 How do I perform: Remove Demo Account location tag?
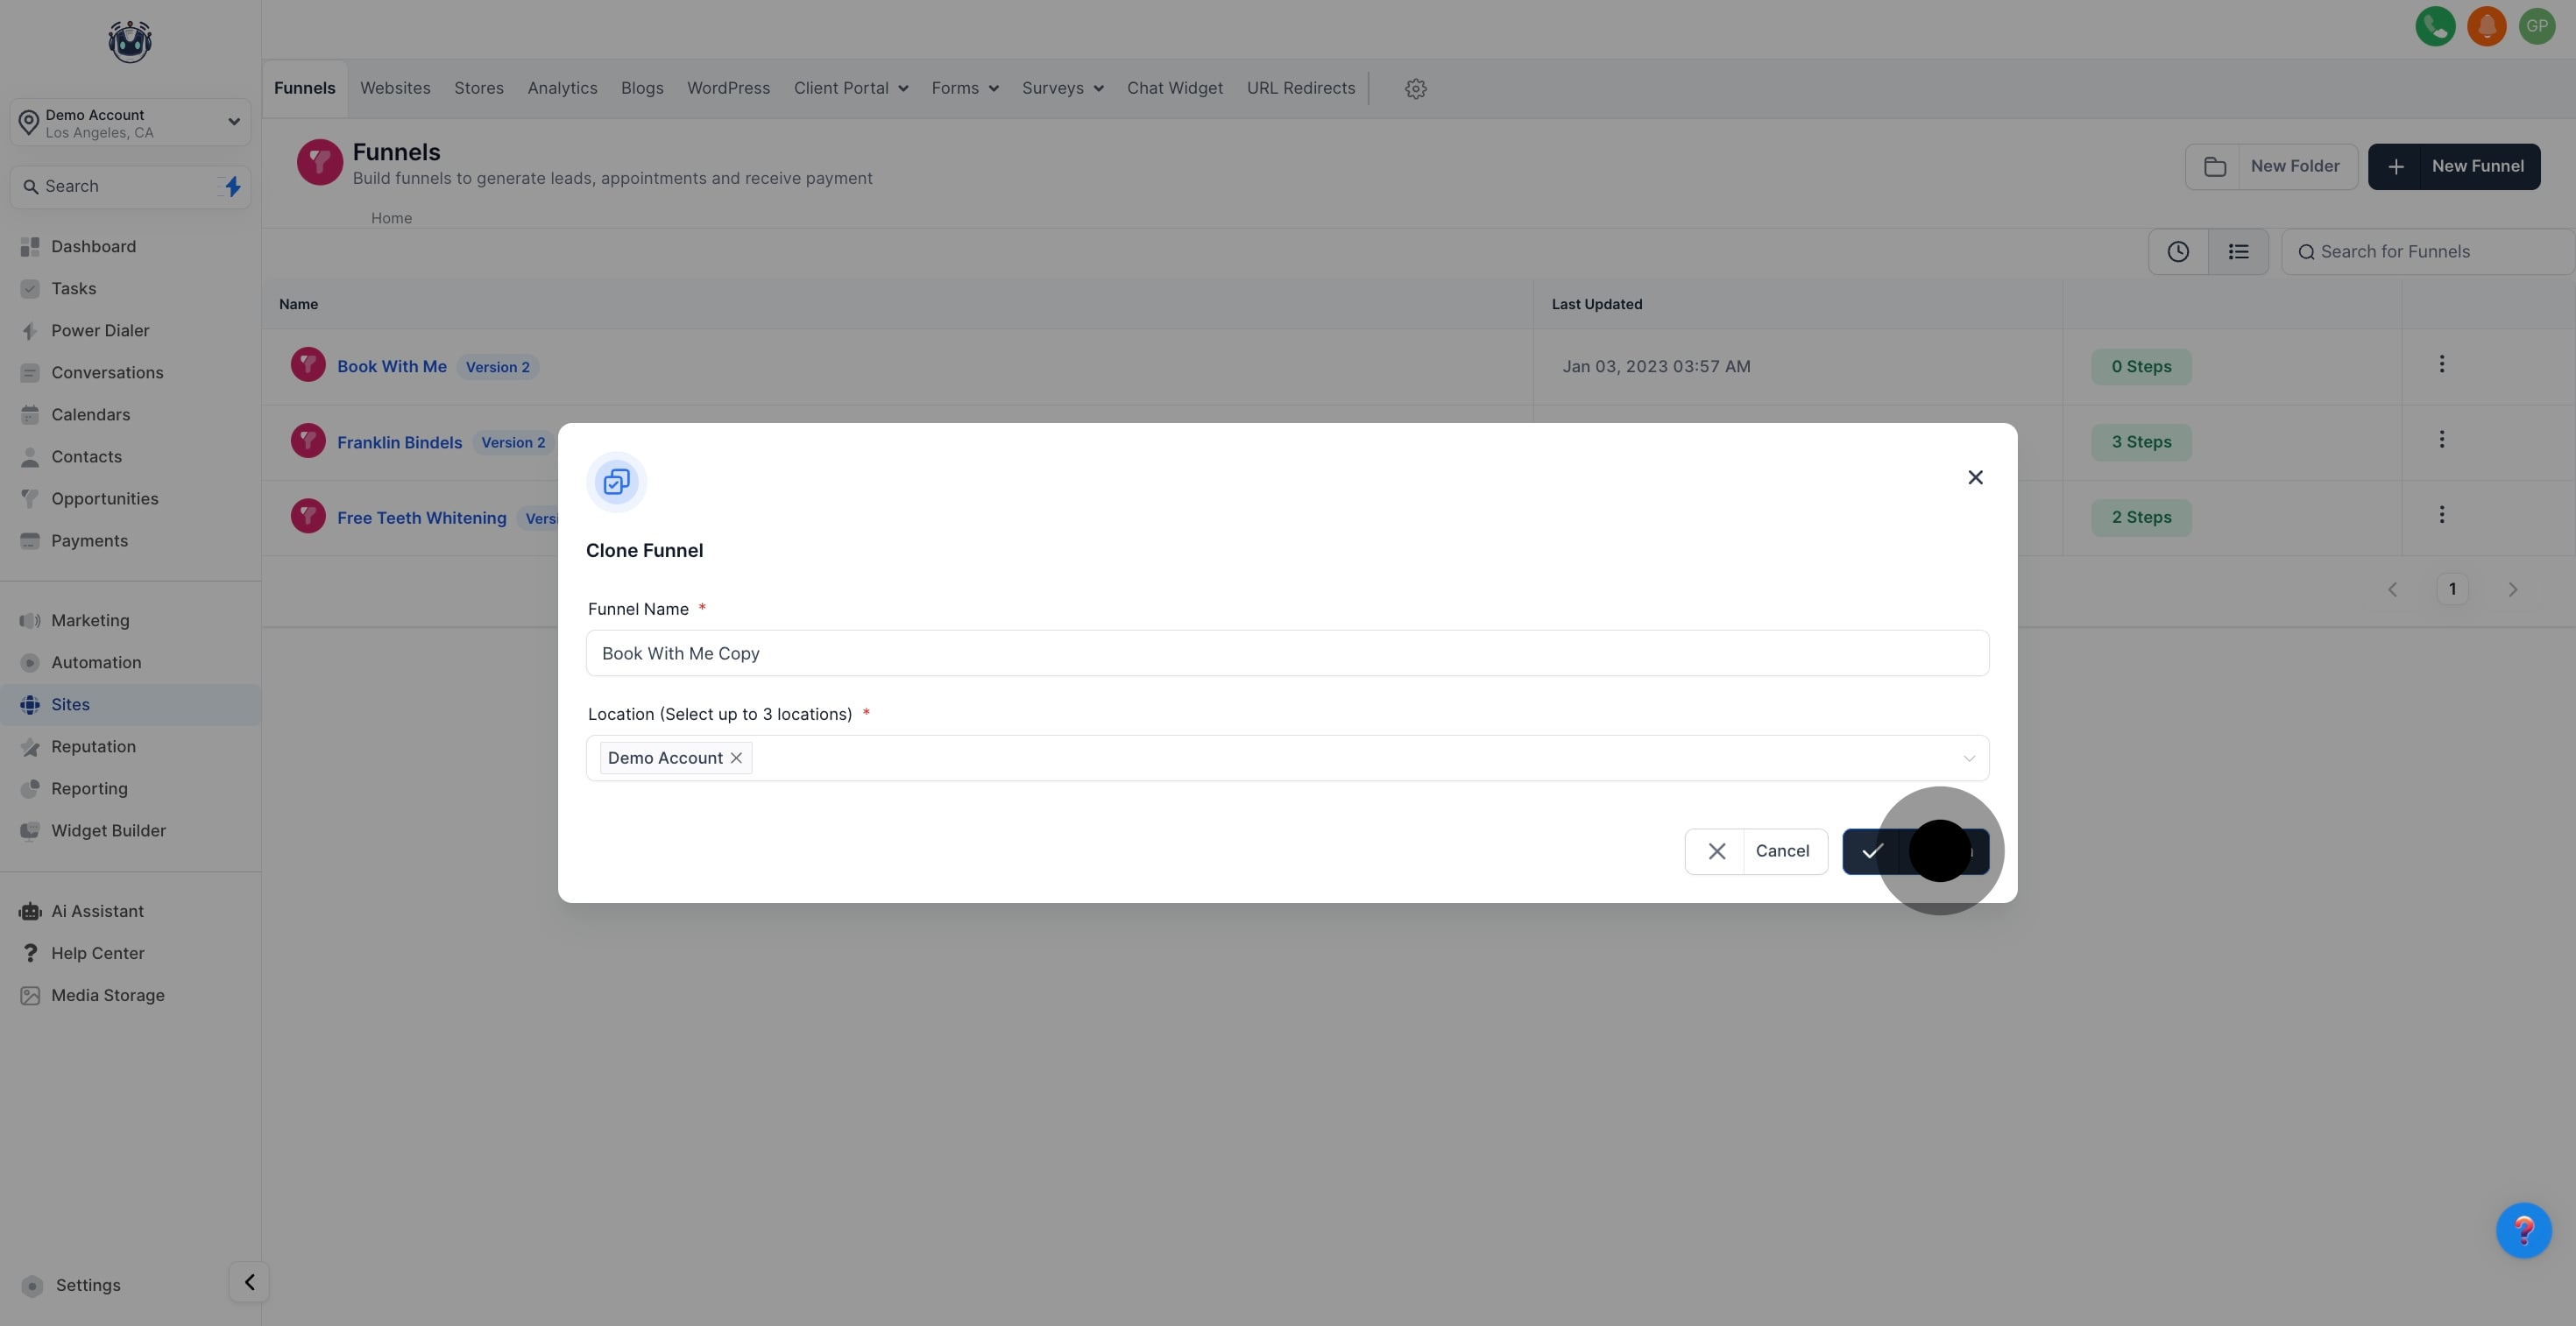pyautogui.click(x=736, y=758)
